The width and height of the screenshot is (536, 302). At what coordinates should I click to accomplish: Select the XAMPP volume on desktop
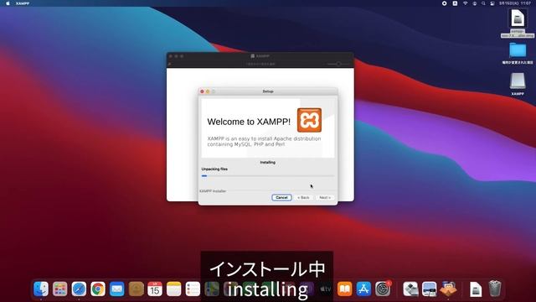pyautogui.click(x=518, y=81)
